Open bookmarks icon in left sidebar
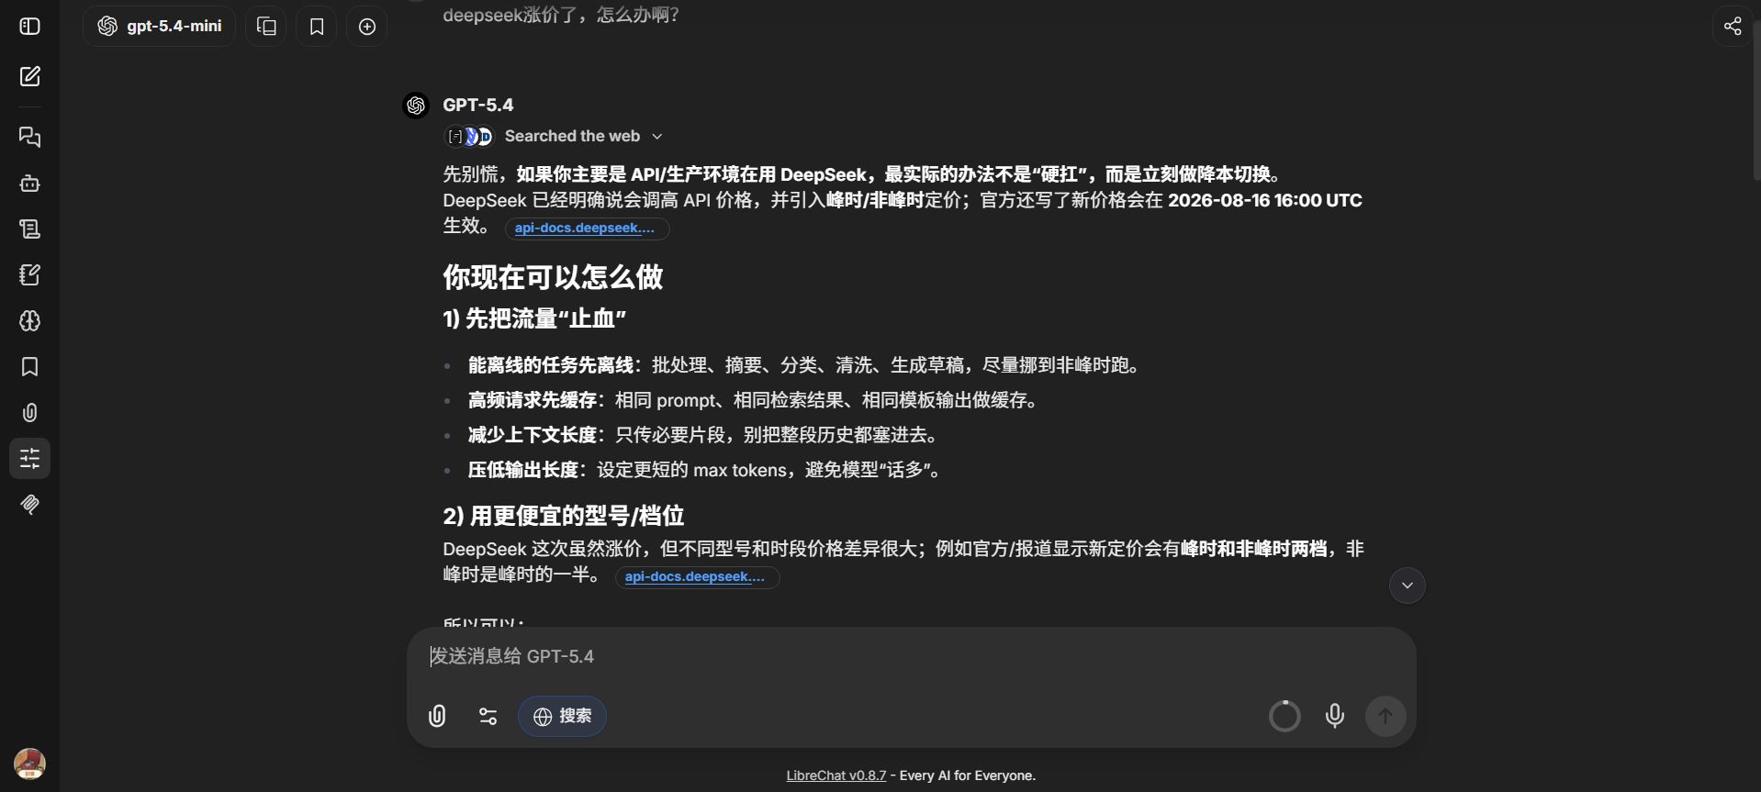 click(29, 367)
